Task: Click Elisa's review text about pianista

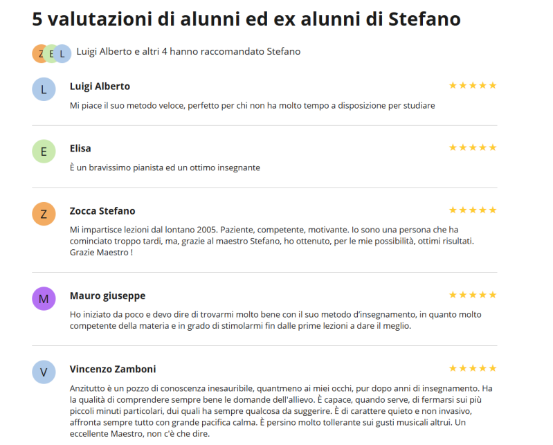Action: [165, 167]
